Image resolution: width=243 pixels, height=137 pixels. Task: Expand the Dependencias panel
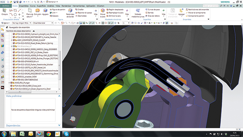coord(59,125)
